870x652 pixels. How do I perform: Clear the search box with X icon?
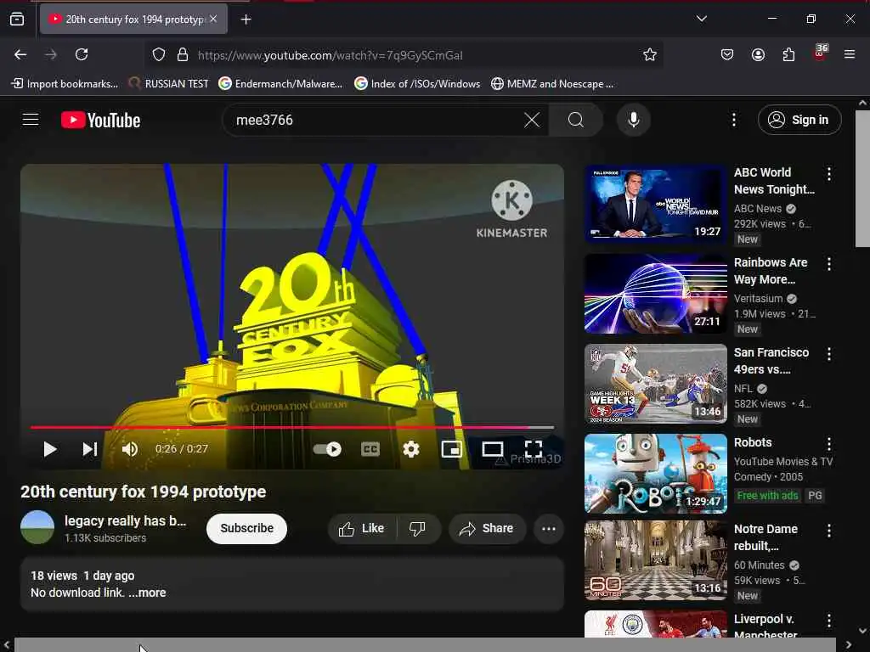pos(532,120)
